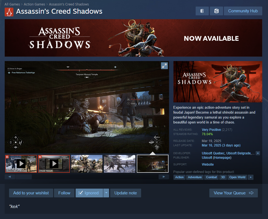Toggle the Ignored checkbox button
Viewport: 268px width, 219px height.
89,193
